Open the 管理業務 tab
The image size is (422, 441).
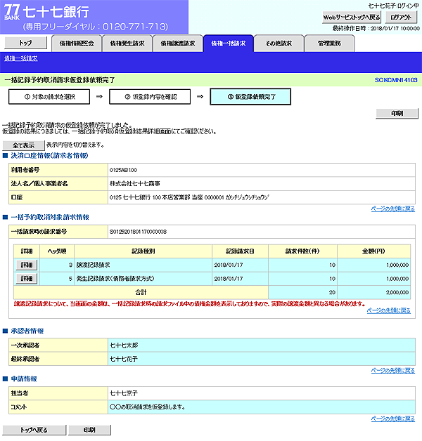329,44
